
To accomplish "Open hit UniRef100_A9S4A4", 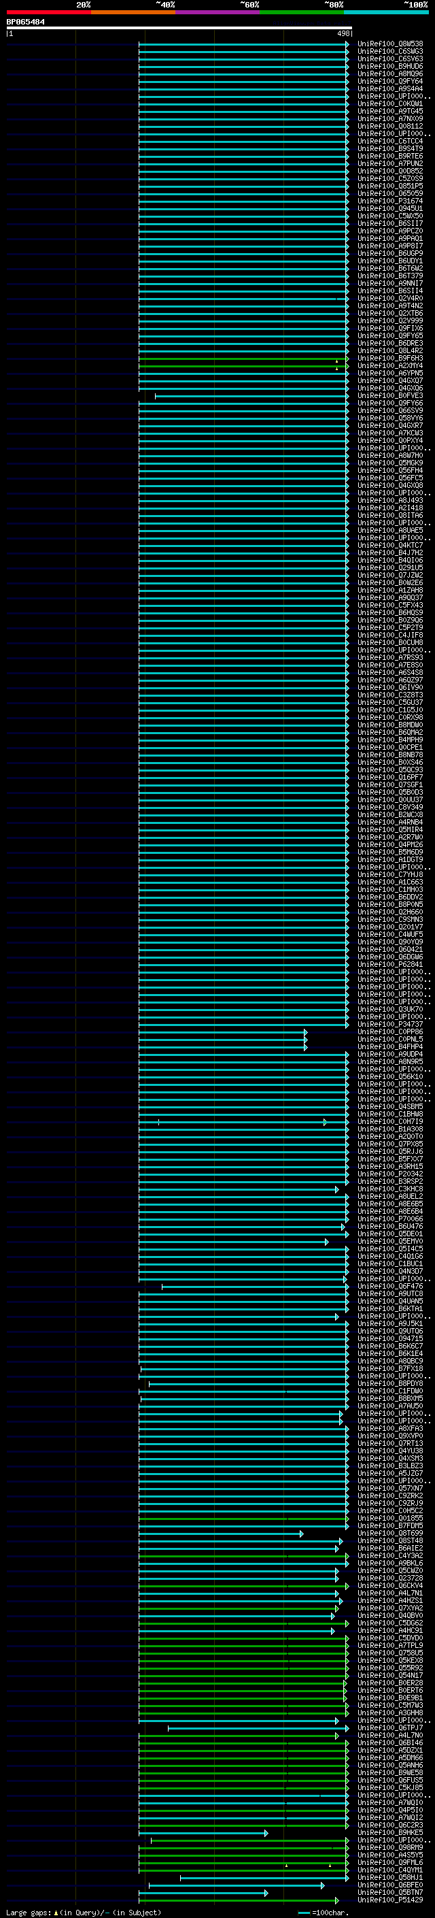I will click(389, 88).
